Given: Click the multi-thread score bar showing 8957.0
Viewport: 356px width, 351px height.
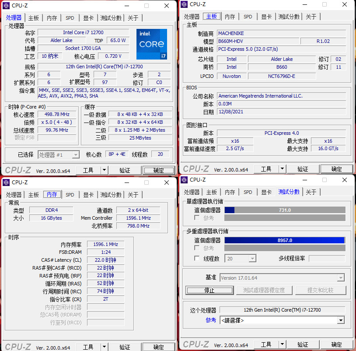Looking at the screenshot, I should pos(285,240).
